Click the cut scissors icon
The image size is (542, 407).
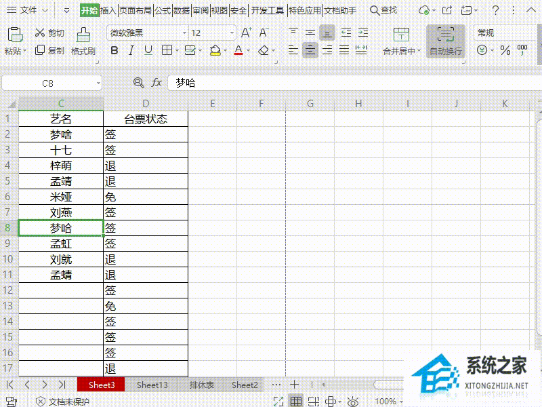[40, 33]
